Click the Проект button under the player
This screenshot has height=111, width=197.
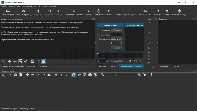pos(113,66)
